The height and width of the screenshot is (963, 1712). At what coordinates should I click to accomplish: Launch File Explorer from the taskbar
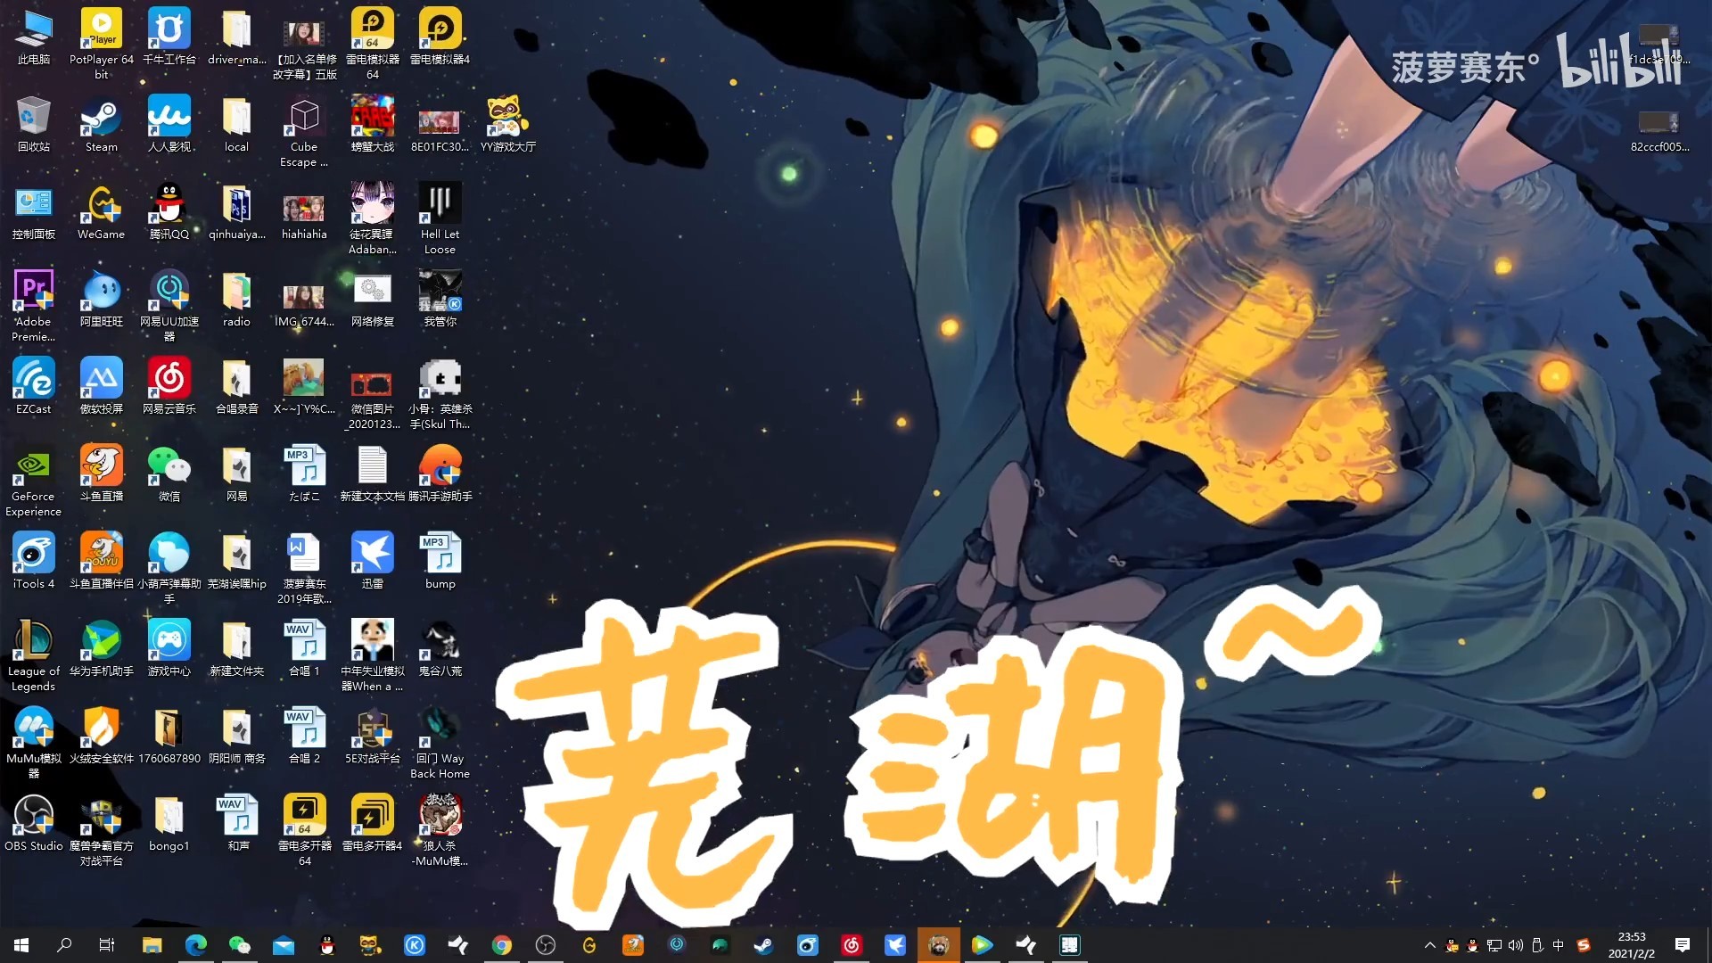click(x=152, y=945)
